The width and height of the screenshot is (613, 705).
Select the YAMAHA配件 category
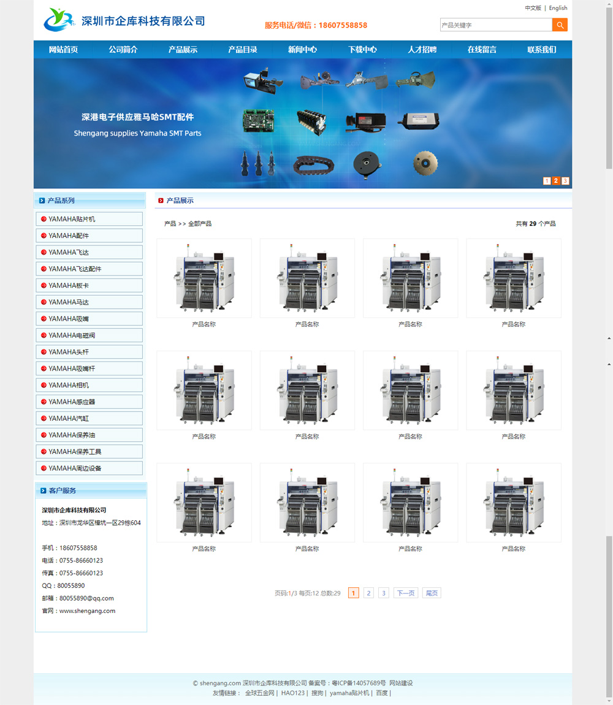tap(89, 236)
